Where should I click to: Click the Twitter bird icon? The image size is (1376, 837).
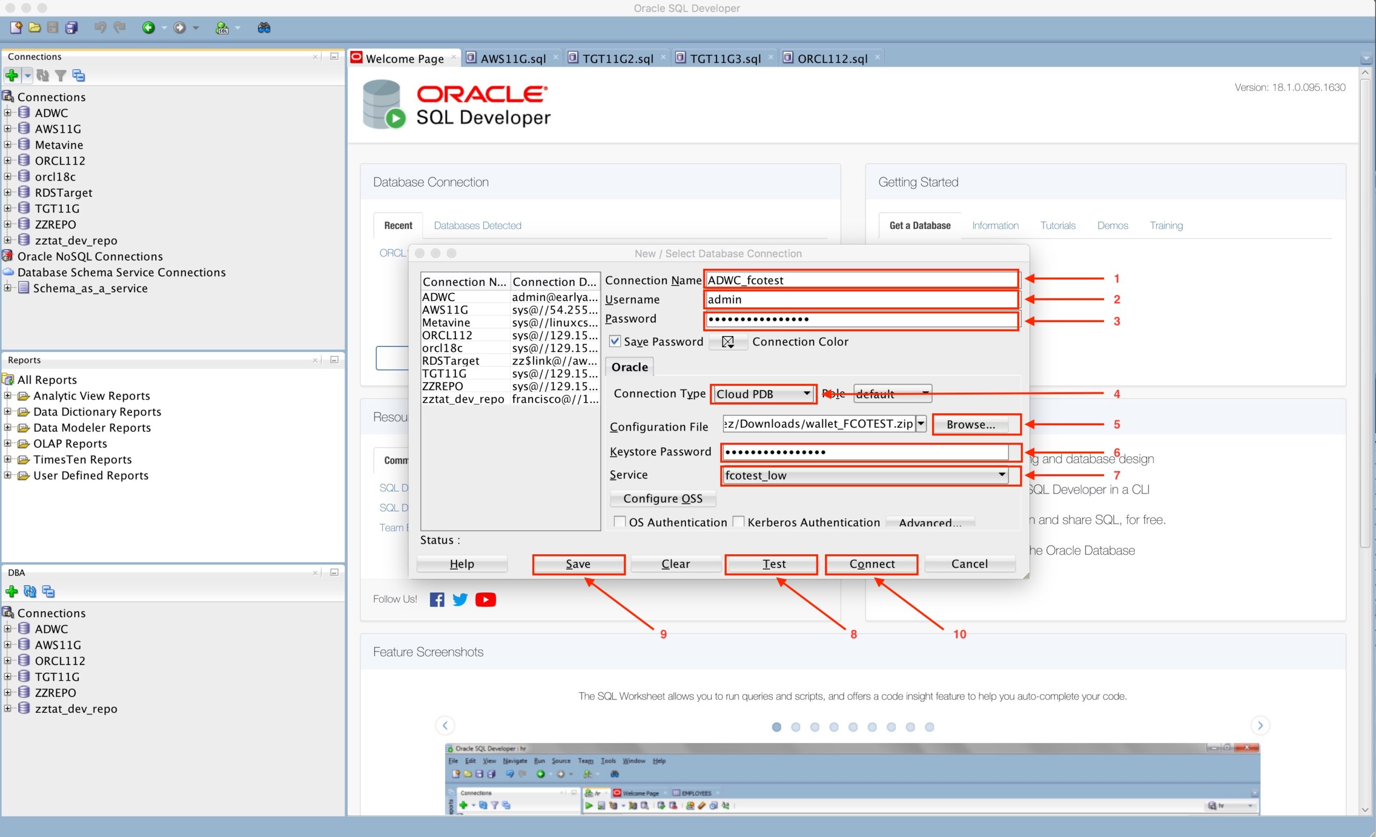(x=460, y=600)
